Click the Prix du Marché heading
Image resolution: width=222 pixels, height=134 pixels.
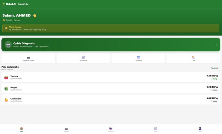[x=10, y=67]
